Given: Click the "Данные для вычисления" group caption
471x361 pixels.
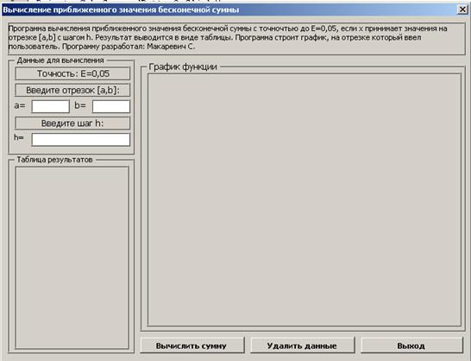Looking at the screenshot, I should pyautogui.click(x=60, y=60).
